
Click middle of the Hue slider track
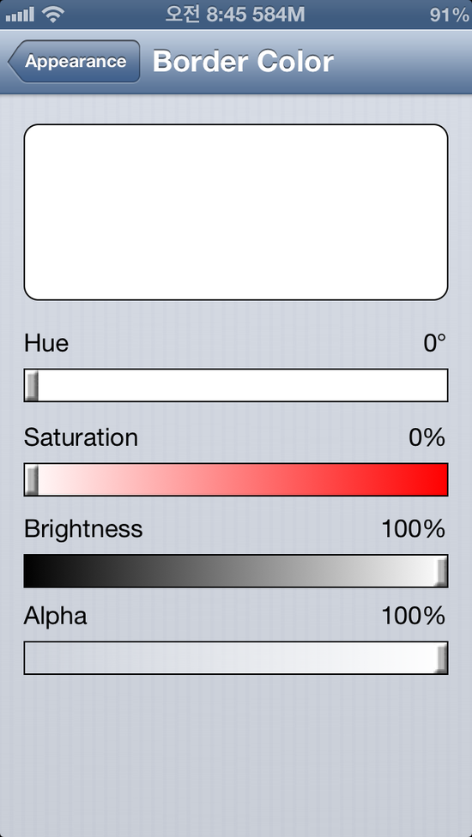click(235, 385)
